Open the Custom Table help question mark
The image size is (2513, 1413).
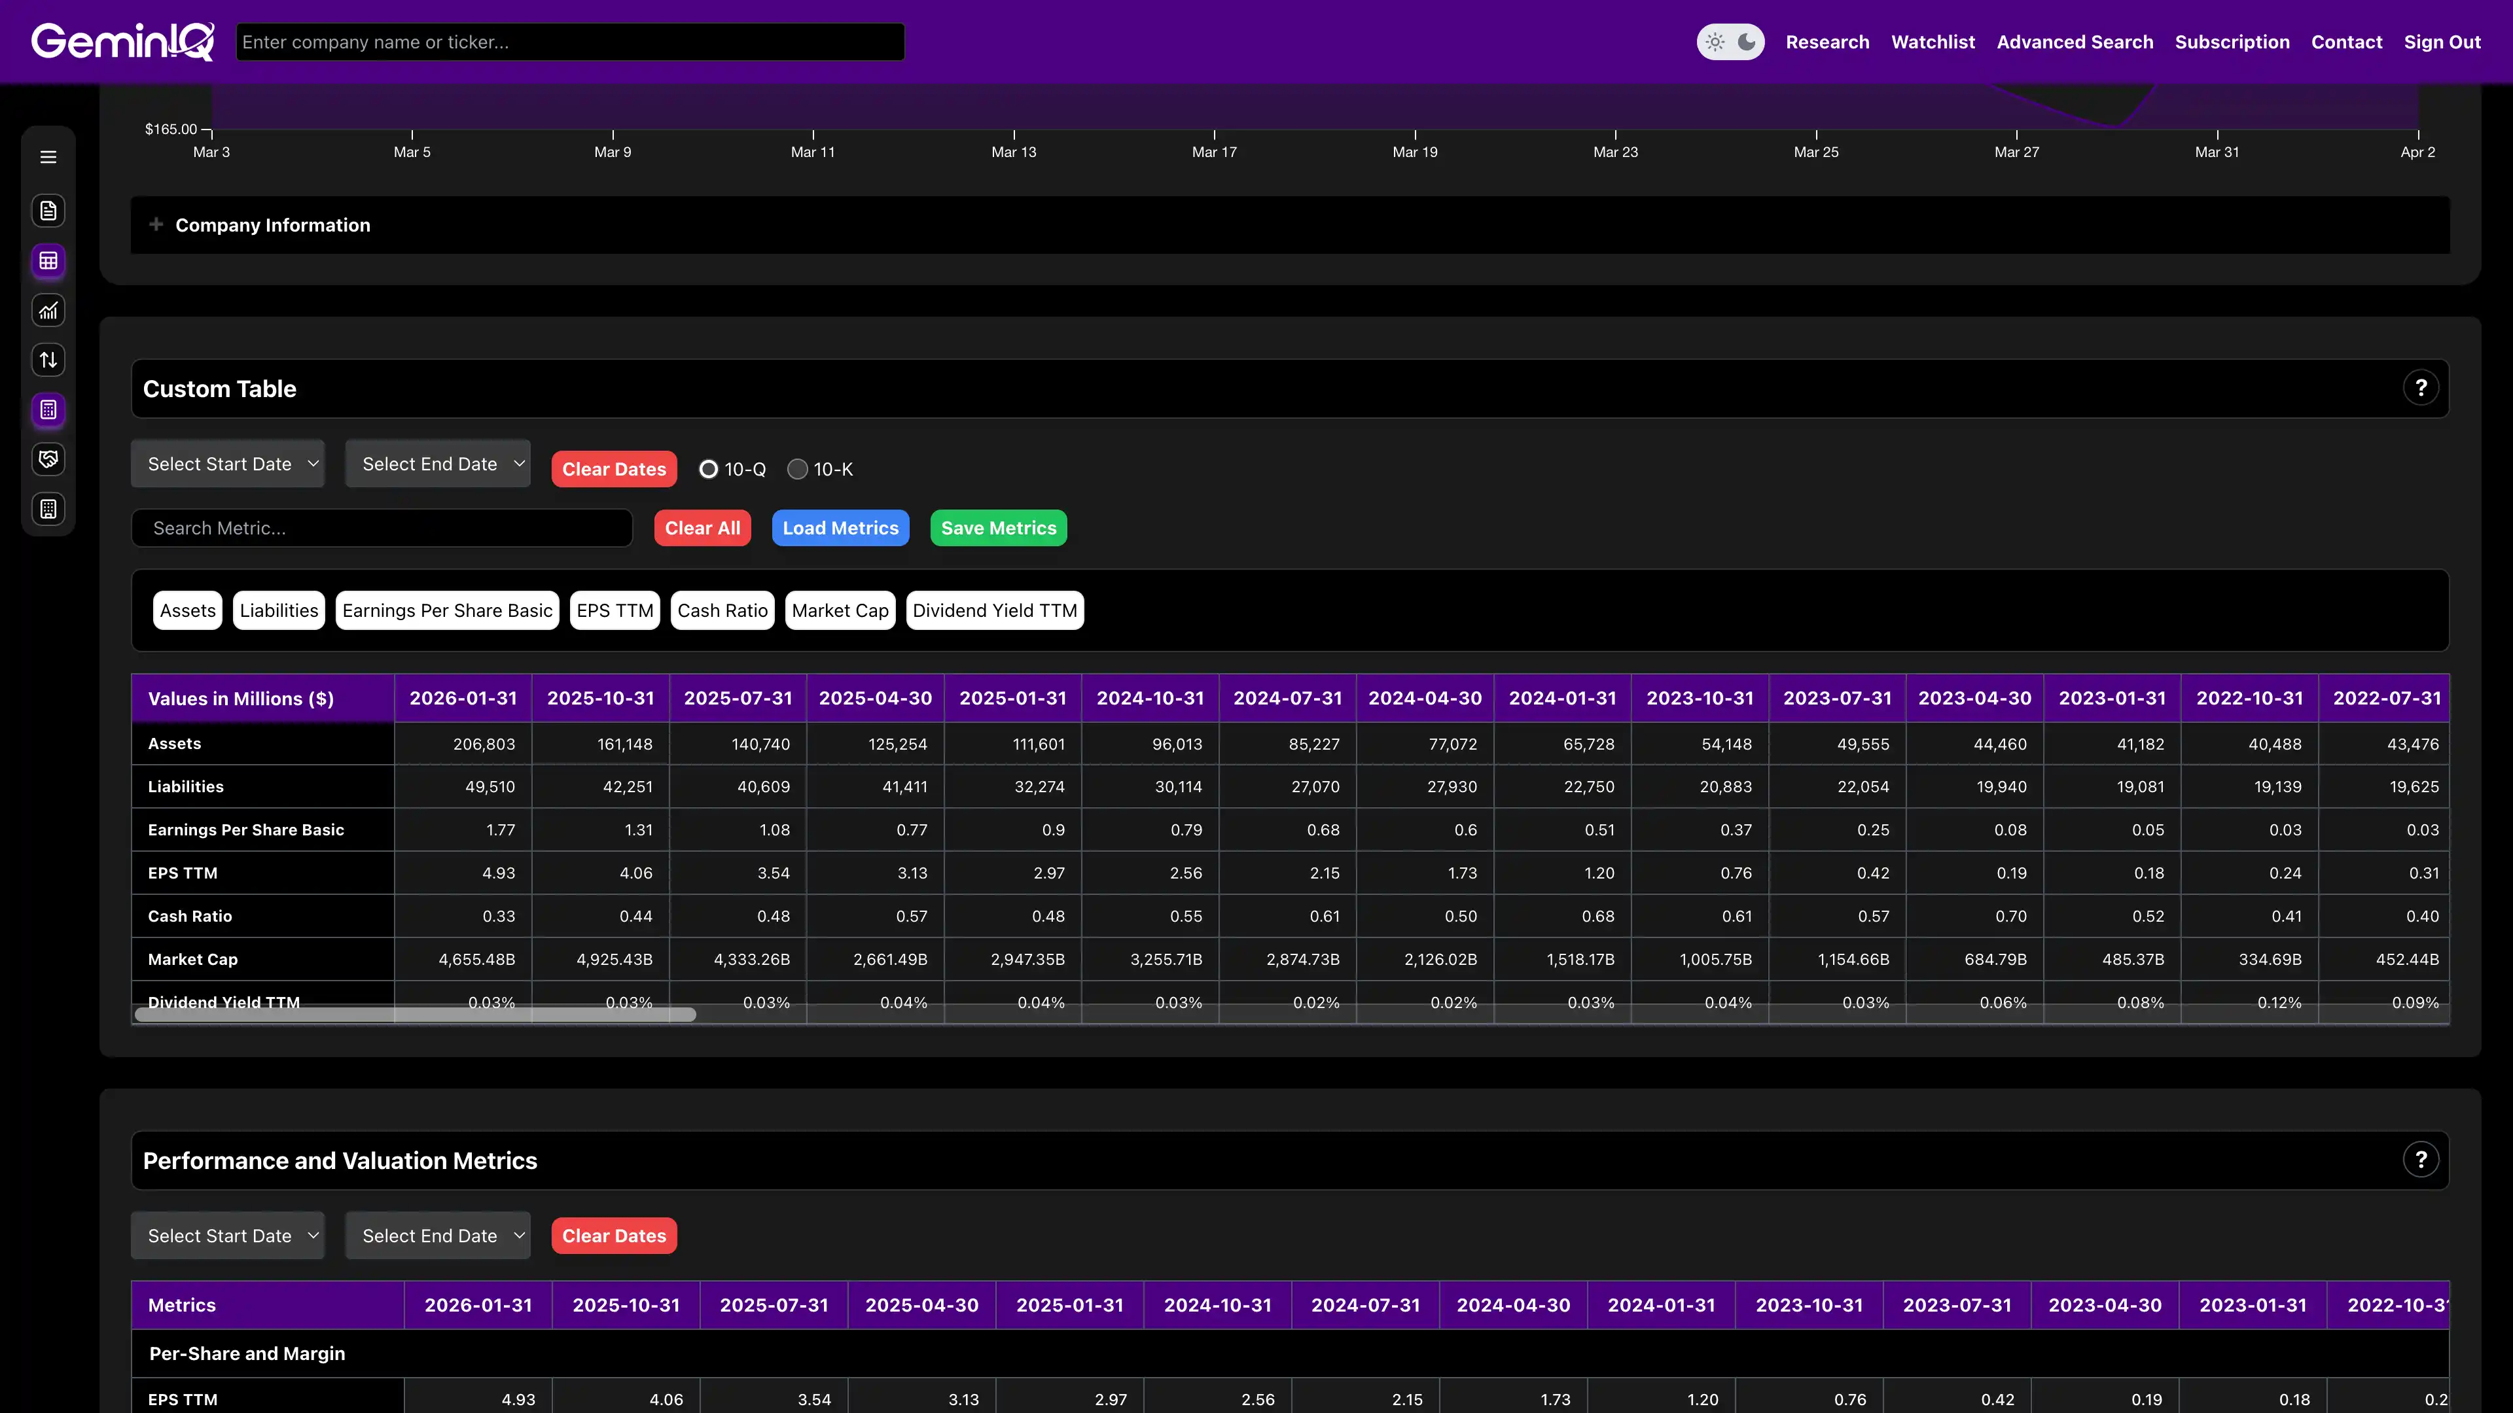click(2420, 387)
